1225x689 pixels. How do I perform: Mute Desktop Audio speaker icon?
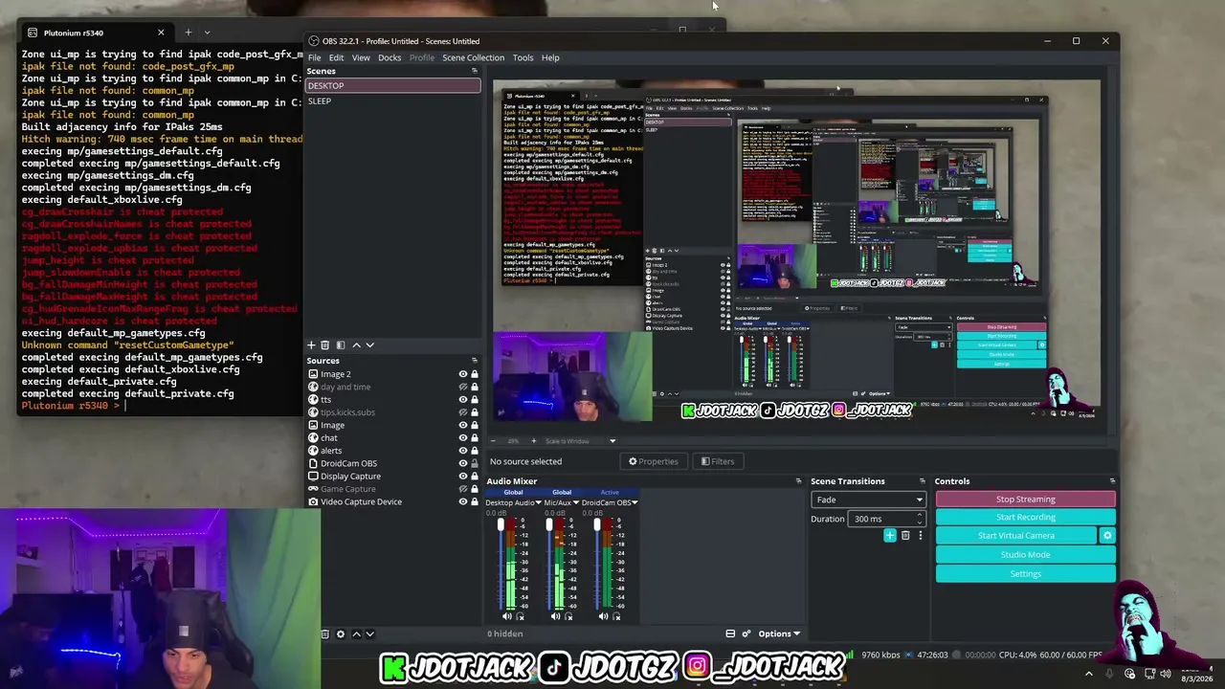coord(507,616)
